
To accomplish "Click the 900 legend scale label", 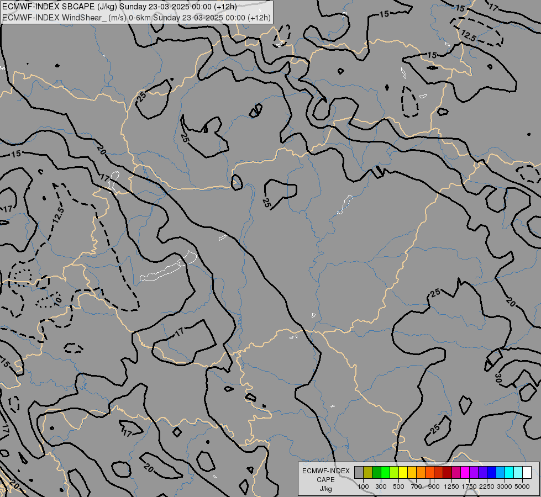I will [434, 487].
